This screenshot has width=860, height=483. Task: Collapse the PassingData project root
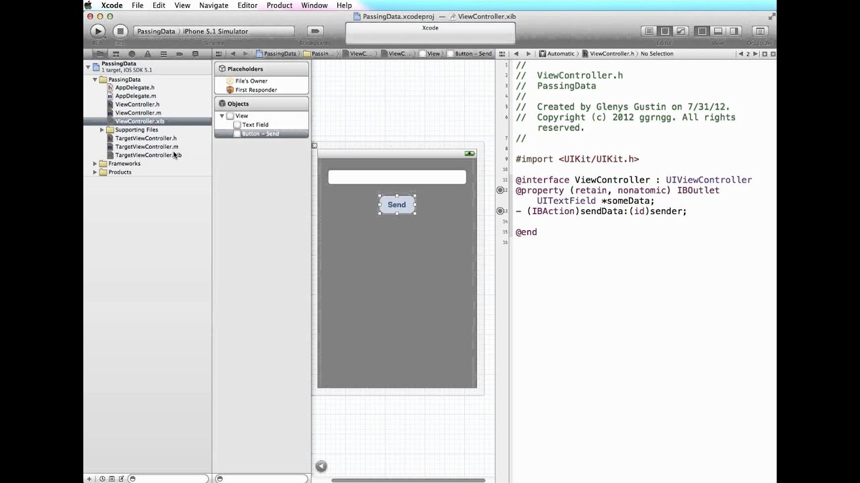(88, 66)
